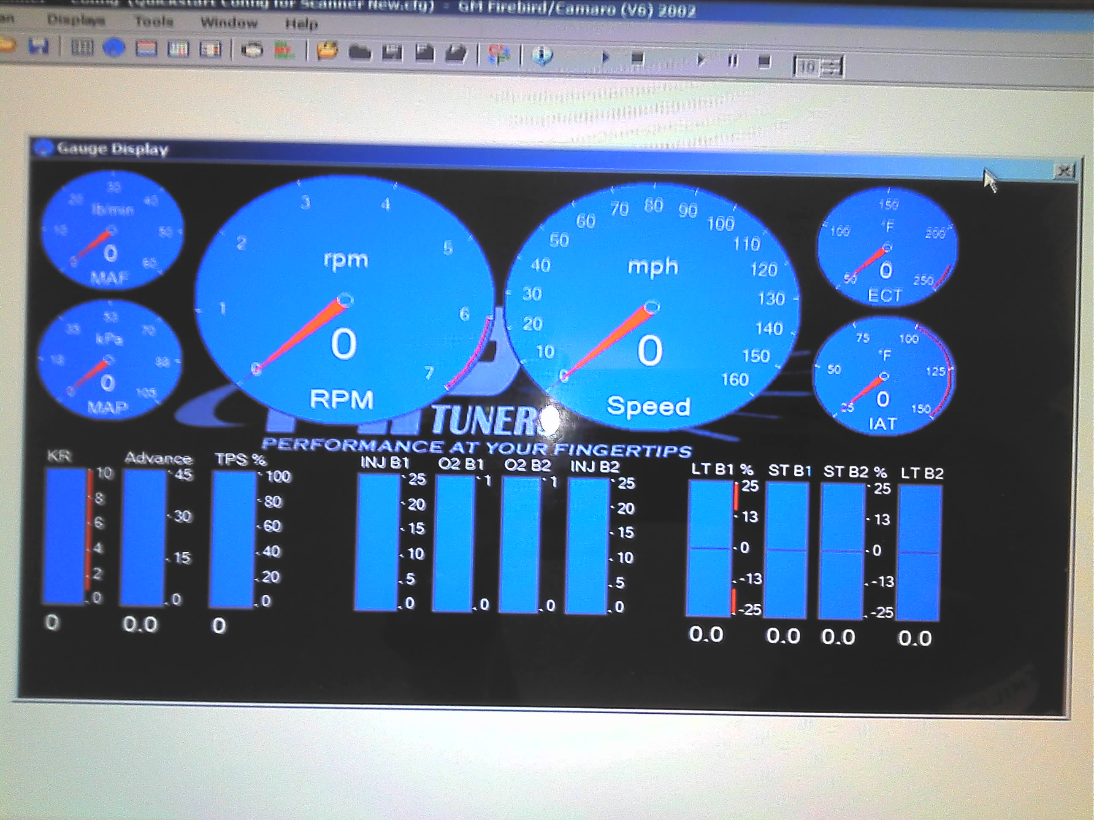The width and height of the screenshot is (1094, 820).
Task: Click the INJ B2 bar gauge
Action: pyautogui.click(x=587, y=546)
